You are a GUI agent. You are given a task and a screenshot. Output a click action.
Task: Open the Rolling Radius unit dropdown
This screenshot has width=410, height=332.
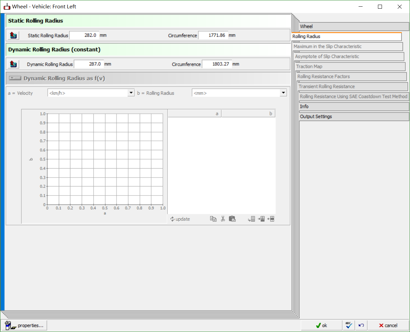click(x=283, y=93)
